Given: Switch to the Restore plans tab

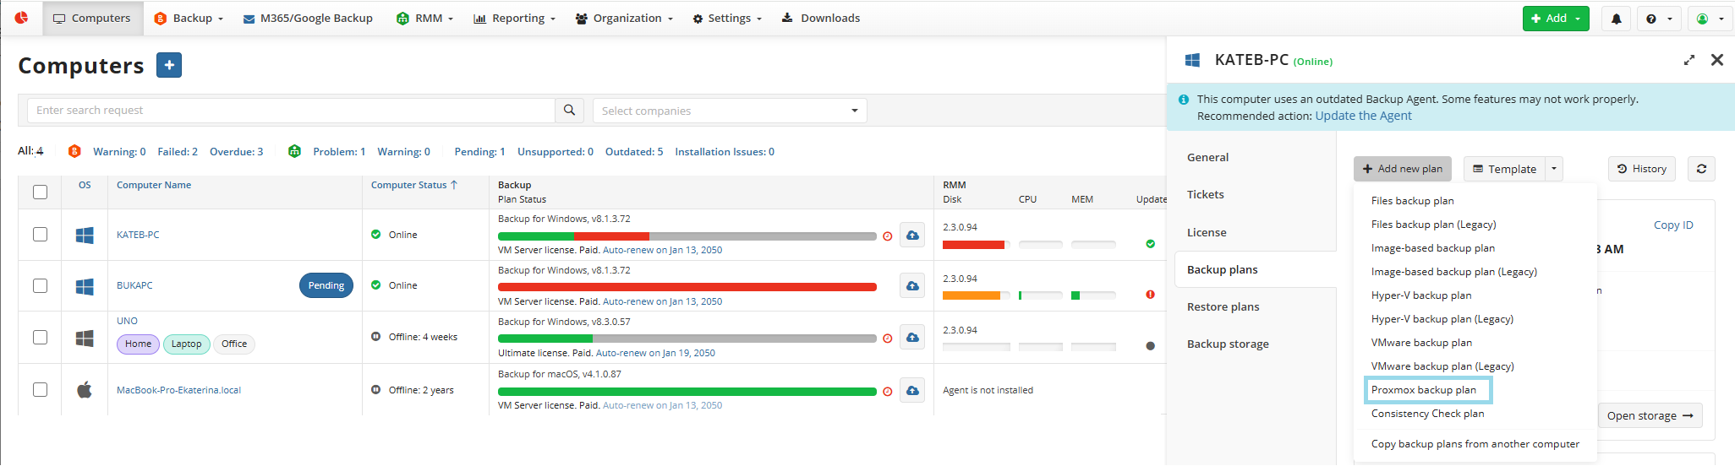Looking at the screenshot, I should [x=1223, y=306].
